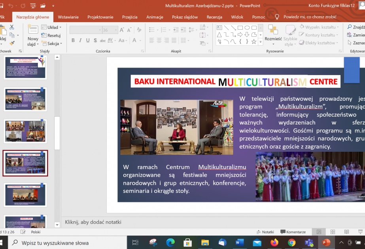Select the thumbnail with conference table photo

(x=25, y=195)
